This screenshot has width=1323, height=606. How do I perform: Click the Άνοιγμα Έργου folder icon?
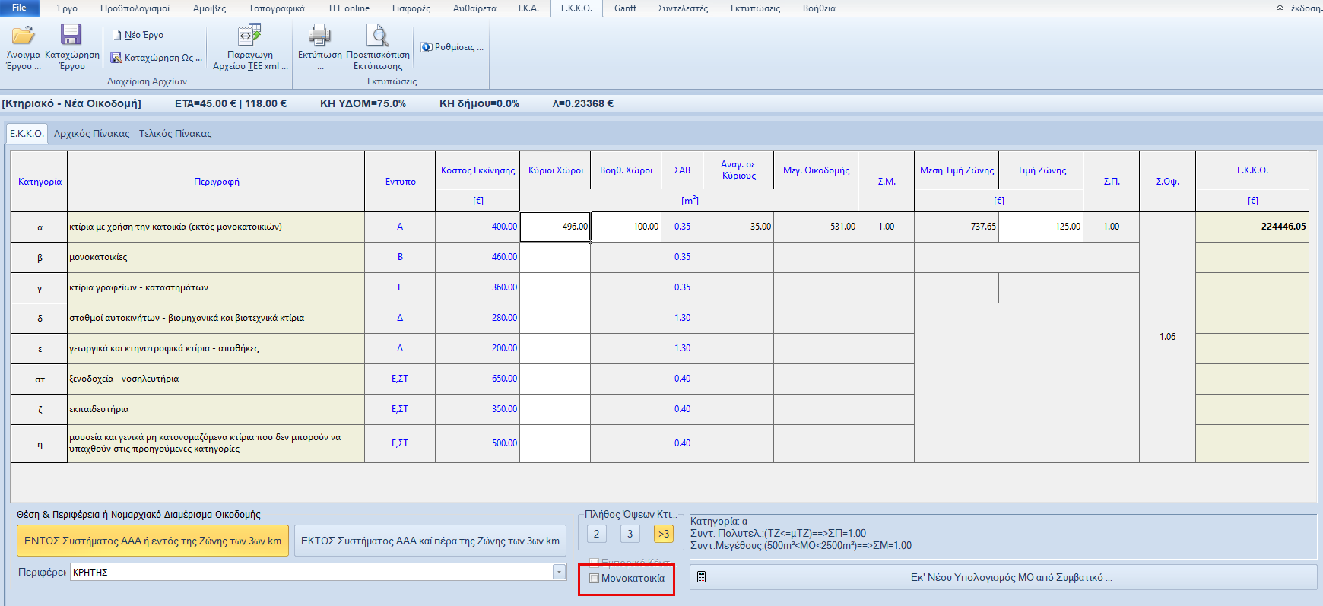pyautogui.click(x=23, y=36)
